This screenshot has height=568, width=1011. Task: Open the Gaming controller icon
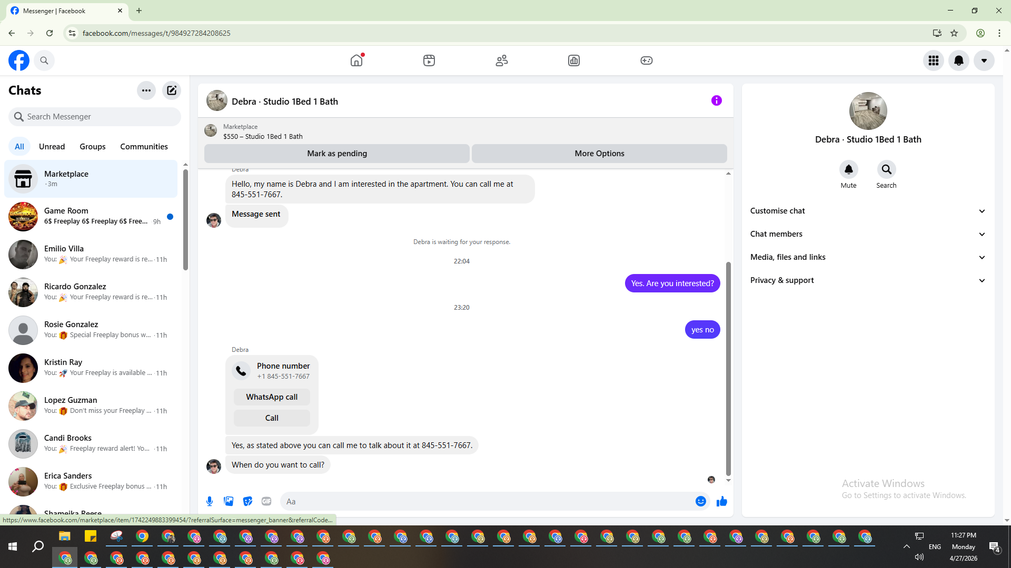pyautogui.click(x=647, y=60)
